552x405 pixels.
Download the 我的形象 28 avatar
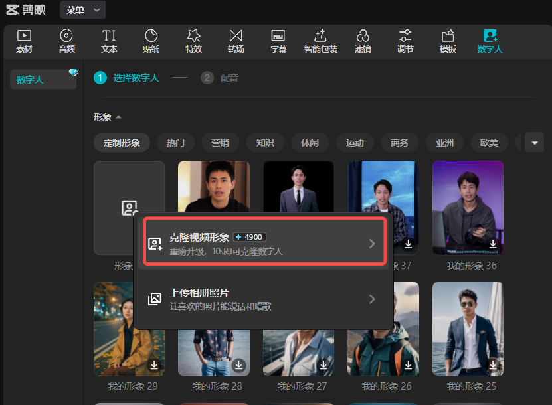coord(238,365)
